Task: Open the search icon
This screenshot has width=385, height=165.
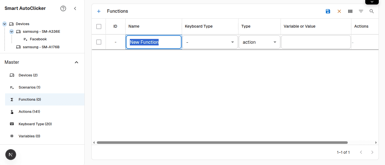Action: [371, 11]
